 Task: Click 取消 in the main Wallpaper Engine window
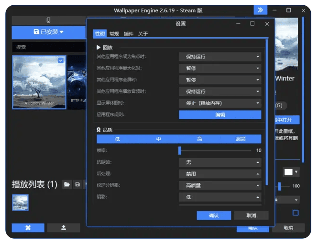288,228
